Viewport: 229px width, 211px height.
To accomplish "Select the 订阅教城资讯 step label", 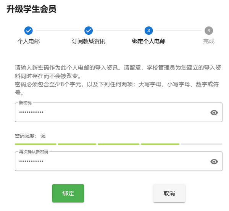I will [89, 41].
